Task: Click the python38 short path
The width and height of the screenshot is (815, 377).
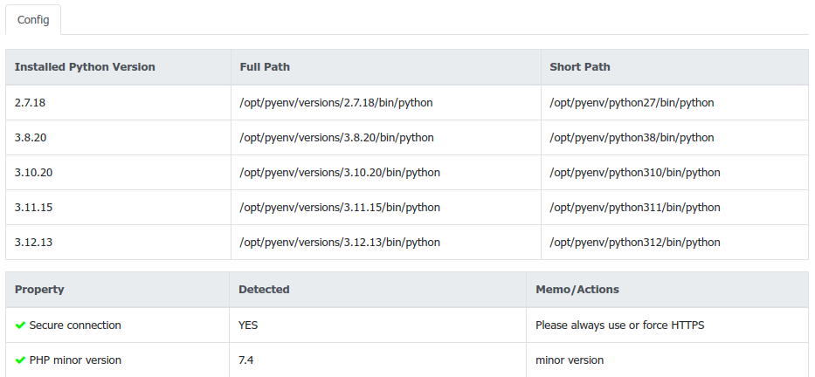Action: [632, 138]
